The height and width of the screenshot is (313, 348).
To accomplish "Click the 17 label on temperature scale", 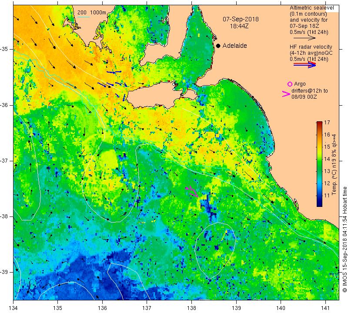I will click(x=327, y=123).
